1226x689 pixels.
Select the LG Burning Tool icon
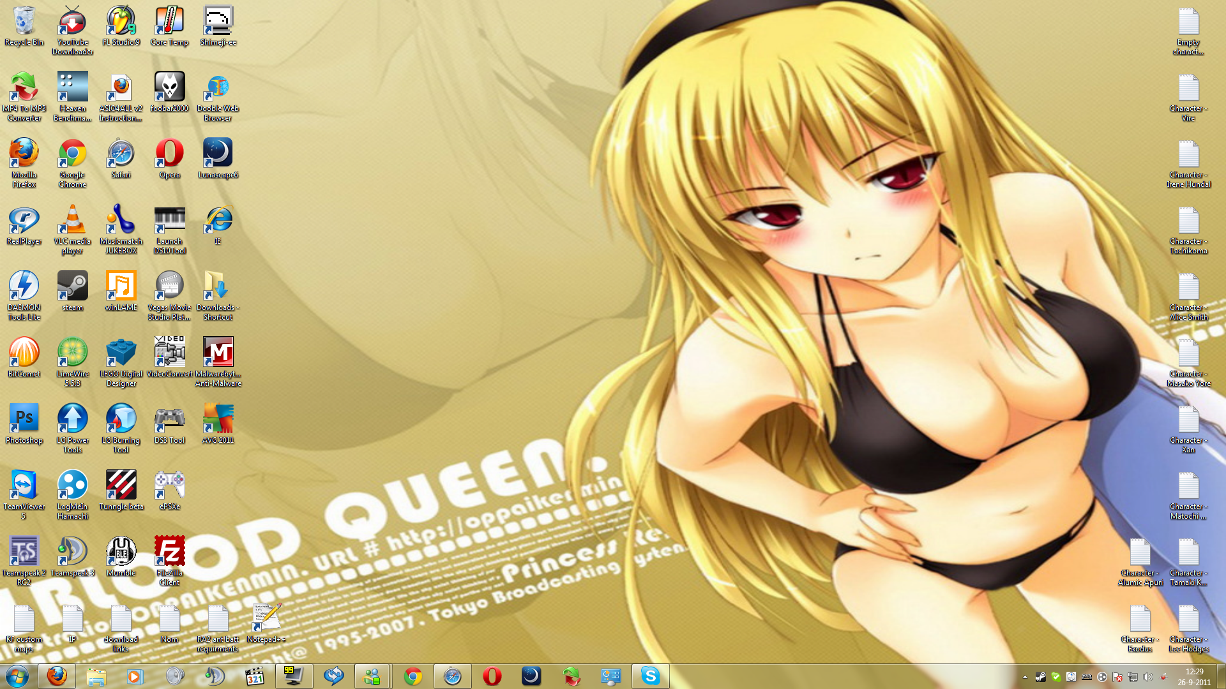(121, 429)
